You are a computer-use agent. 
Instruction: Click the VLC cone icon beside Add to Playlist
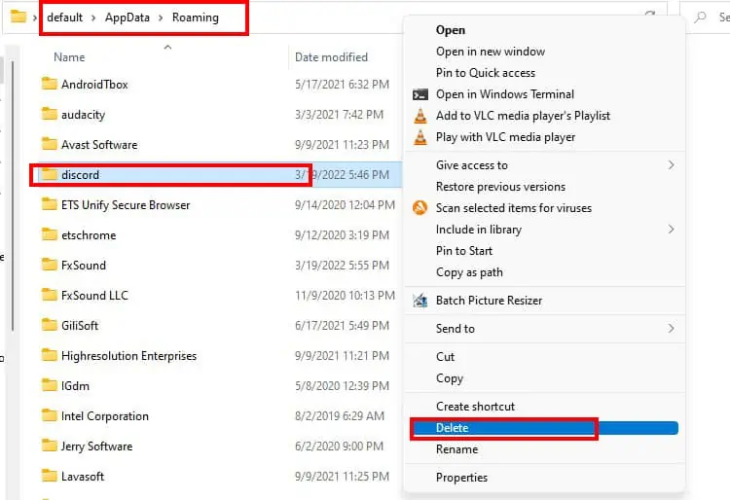(x=420, y=116)
